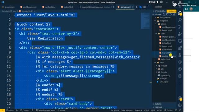Click the blue preview icon in editor toolbar
199x112 pixels.
(x=141, y=7)
